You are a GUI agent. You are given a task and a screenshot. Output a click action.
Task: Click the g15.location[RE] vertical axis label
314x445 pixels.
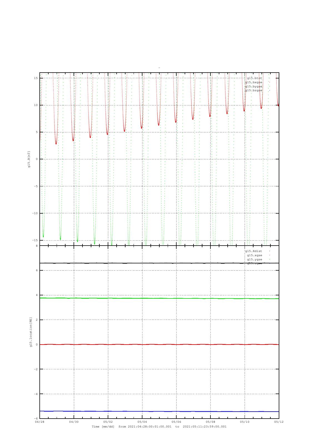[x=31, y=332]
